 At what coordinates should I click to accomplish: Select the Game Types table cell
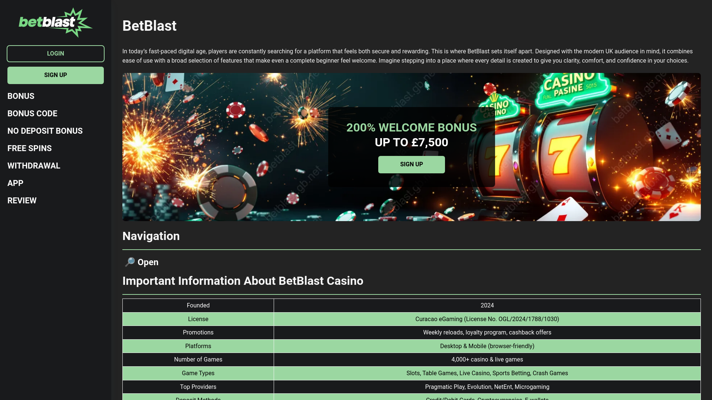pos(198,373)
